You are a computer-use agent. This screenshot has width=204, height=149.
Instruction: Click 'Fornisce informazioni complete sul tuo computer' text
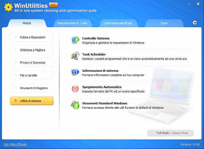click(113, 75)
